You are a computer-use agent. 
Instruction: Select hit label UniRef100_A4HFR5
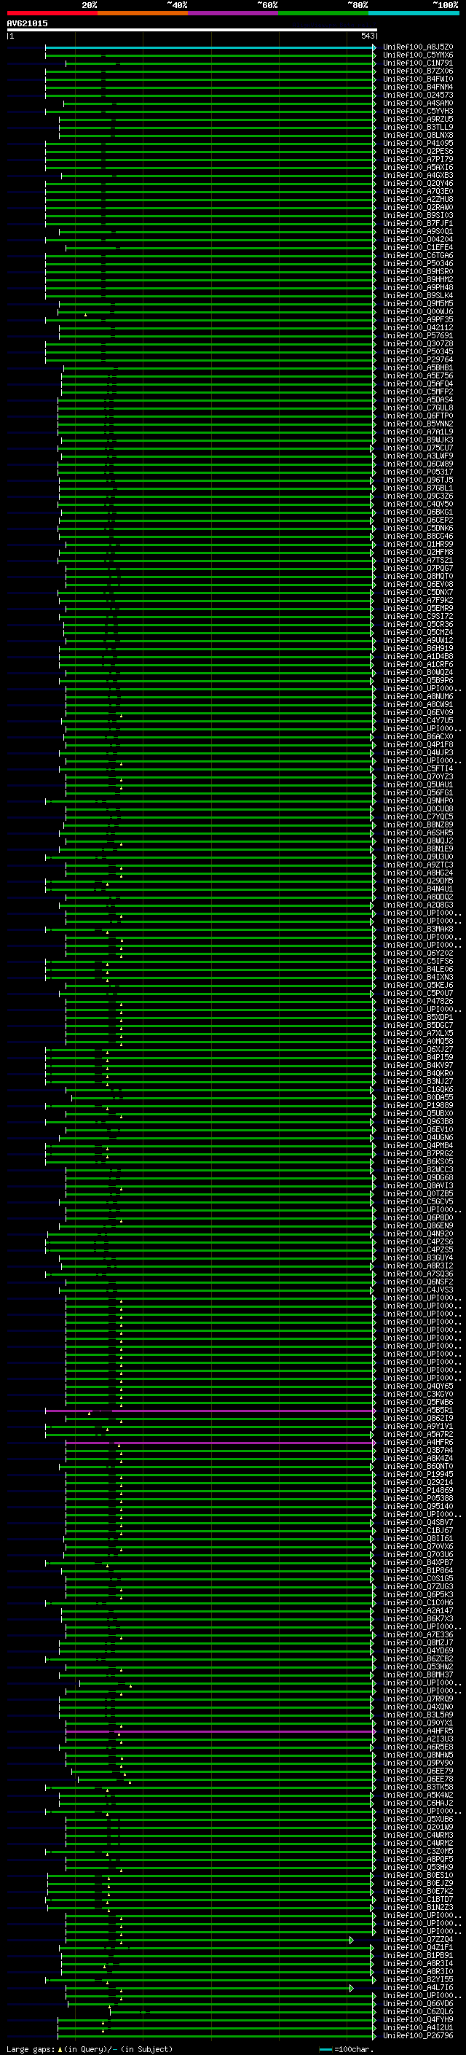click(417, 1731)
